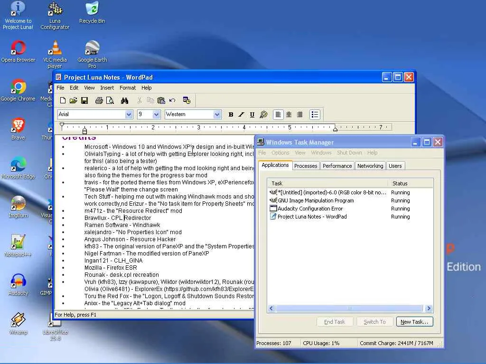
Task: Expand the Western script dropdown
Action: (217, 115)
